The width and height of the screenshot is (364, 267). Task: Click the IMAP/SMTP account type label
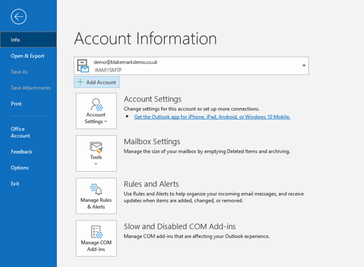[x=108, y=70]
